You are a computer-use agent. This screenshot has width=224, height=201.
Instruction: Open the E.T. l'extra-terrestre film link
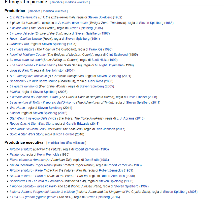tap(23, 17)
